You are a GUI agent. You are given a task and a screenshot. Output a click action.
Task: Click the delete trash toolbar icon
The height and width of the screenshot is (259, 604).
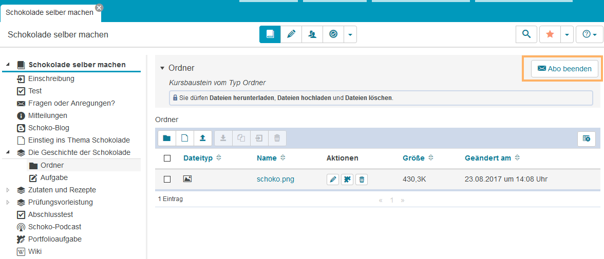(277, 138)
